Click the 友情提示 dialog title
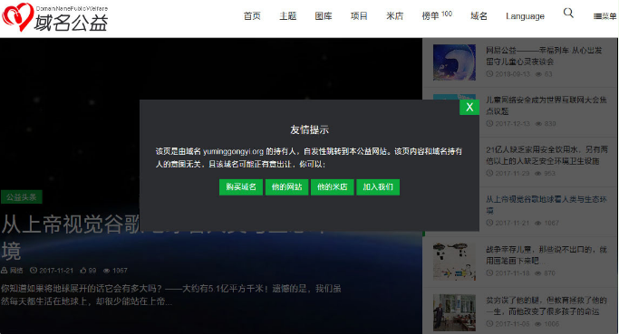Image resolution: width=619 pixels, height=334 pixels. tap(310, 129)
